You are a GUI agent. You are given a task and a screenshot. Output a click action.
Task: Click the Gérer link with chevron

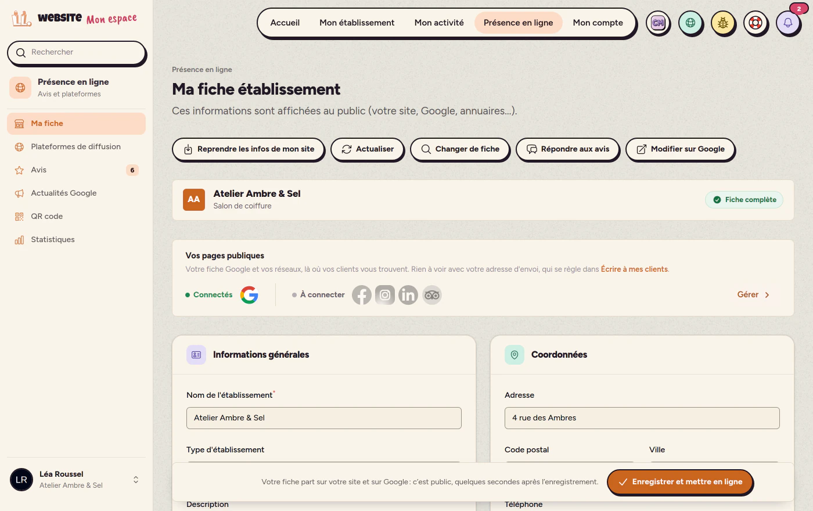pos(754,295)
